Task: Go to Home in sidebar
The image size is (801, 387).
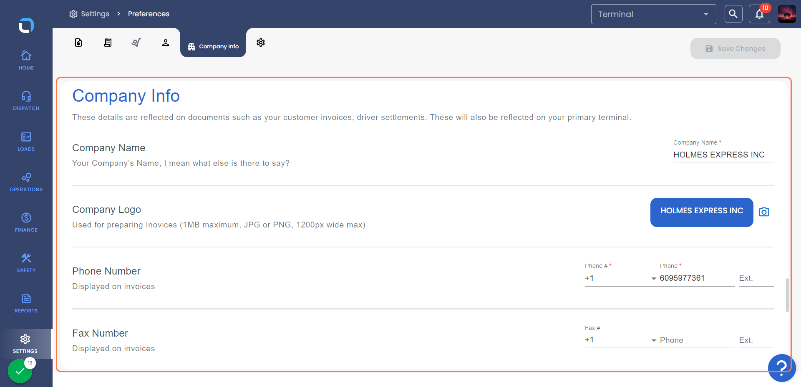Action: 26,60
